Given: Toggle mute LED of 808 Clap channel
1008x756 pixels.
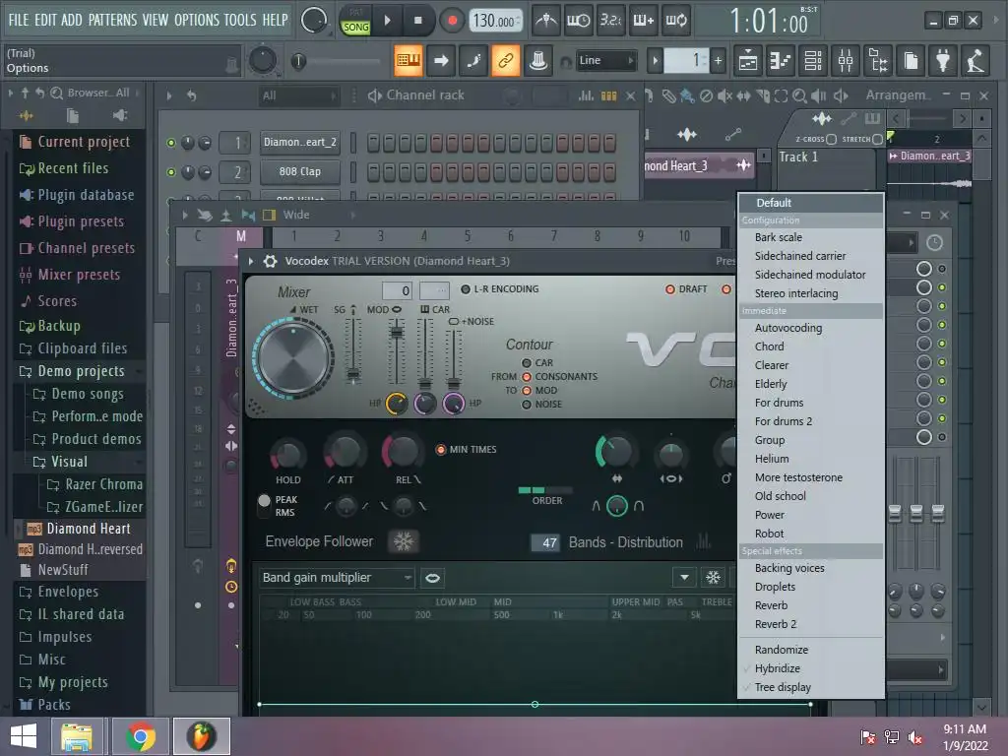Looking at the screenshot, I should 171,172.
